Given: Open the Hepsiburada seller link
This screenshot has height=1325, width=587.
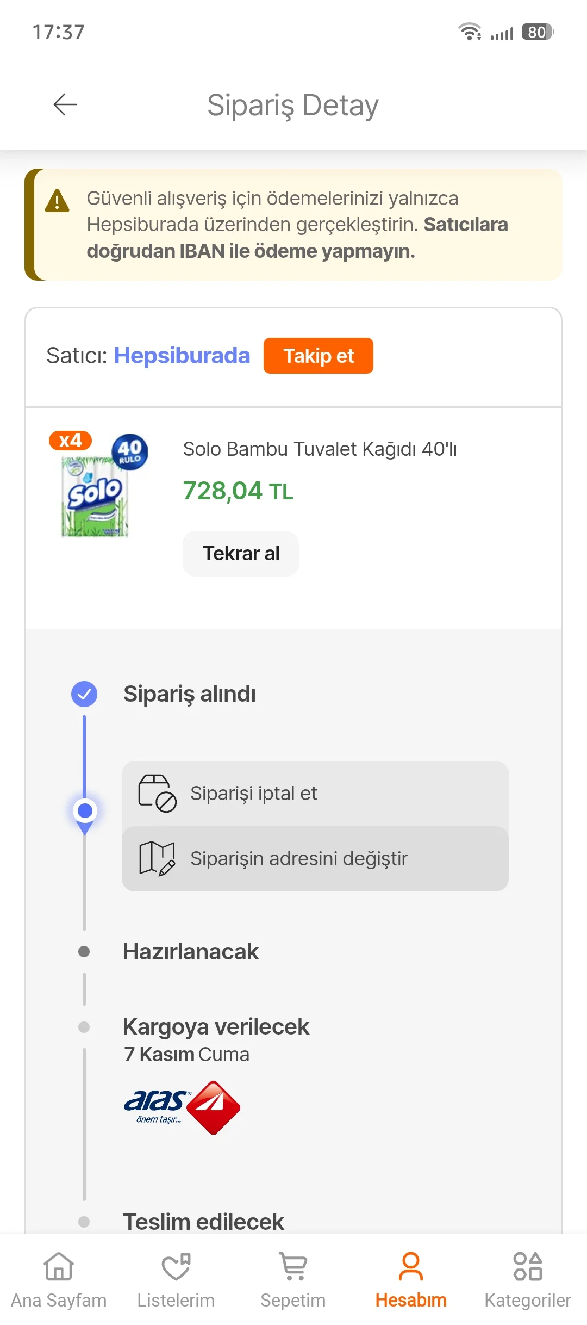Looking at the screenshot, I should (182, 356).
